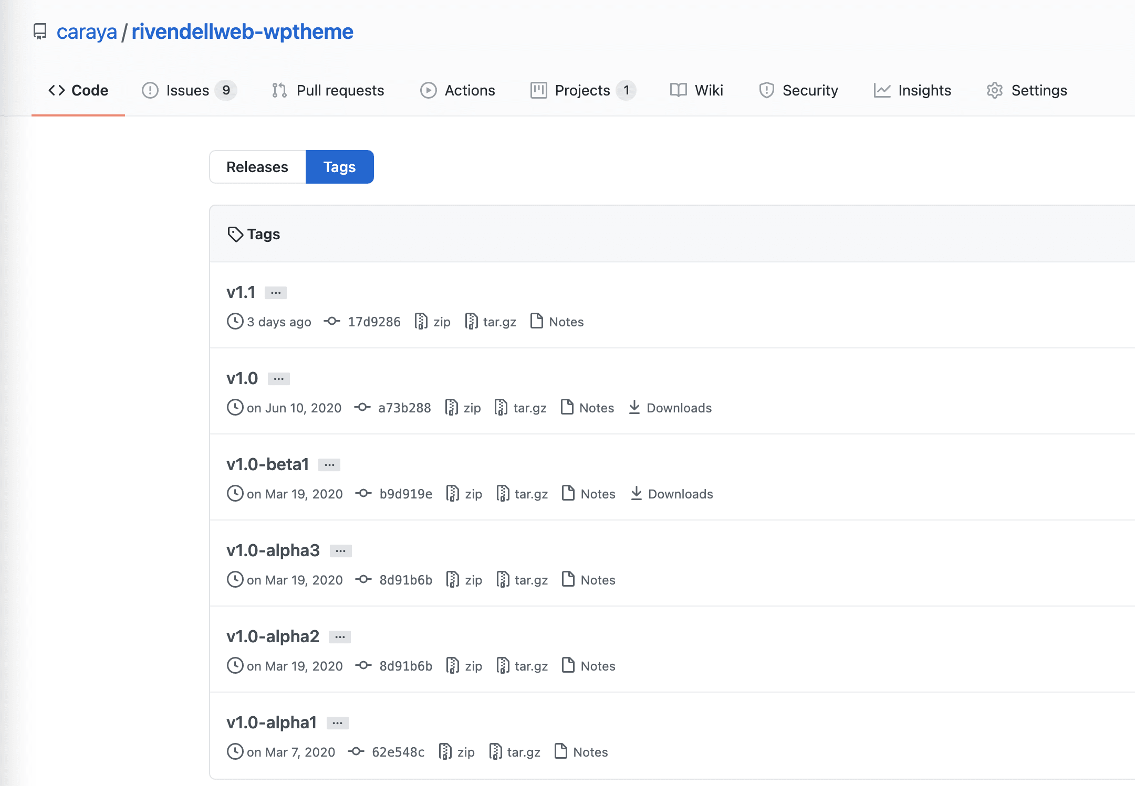
Task: Open commit 62e548c for v1.0-alpha1
Action: click(x=386, y=752)
